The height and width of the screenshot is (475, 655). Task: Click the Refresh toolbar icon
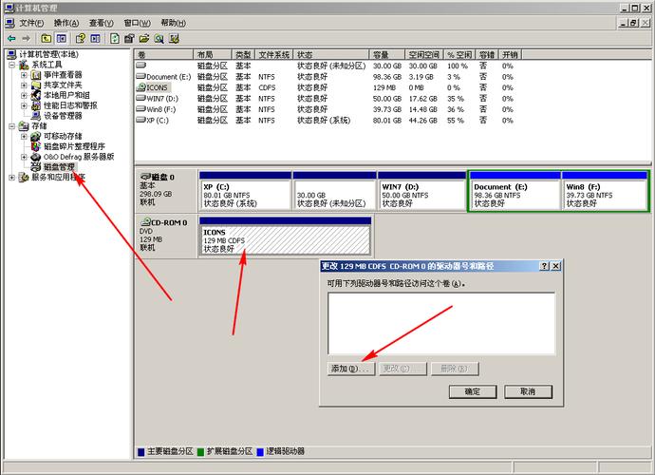tap(115, 38)
